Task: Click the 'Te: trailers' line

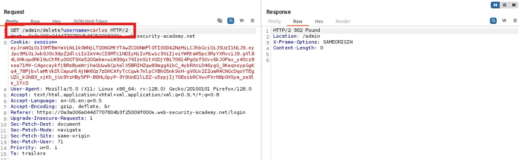Action: 27,153
